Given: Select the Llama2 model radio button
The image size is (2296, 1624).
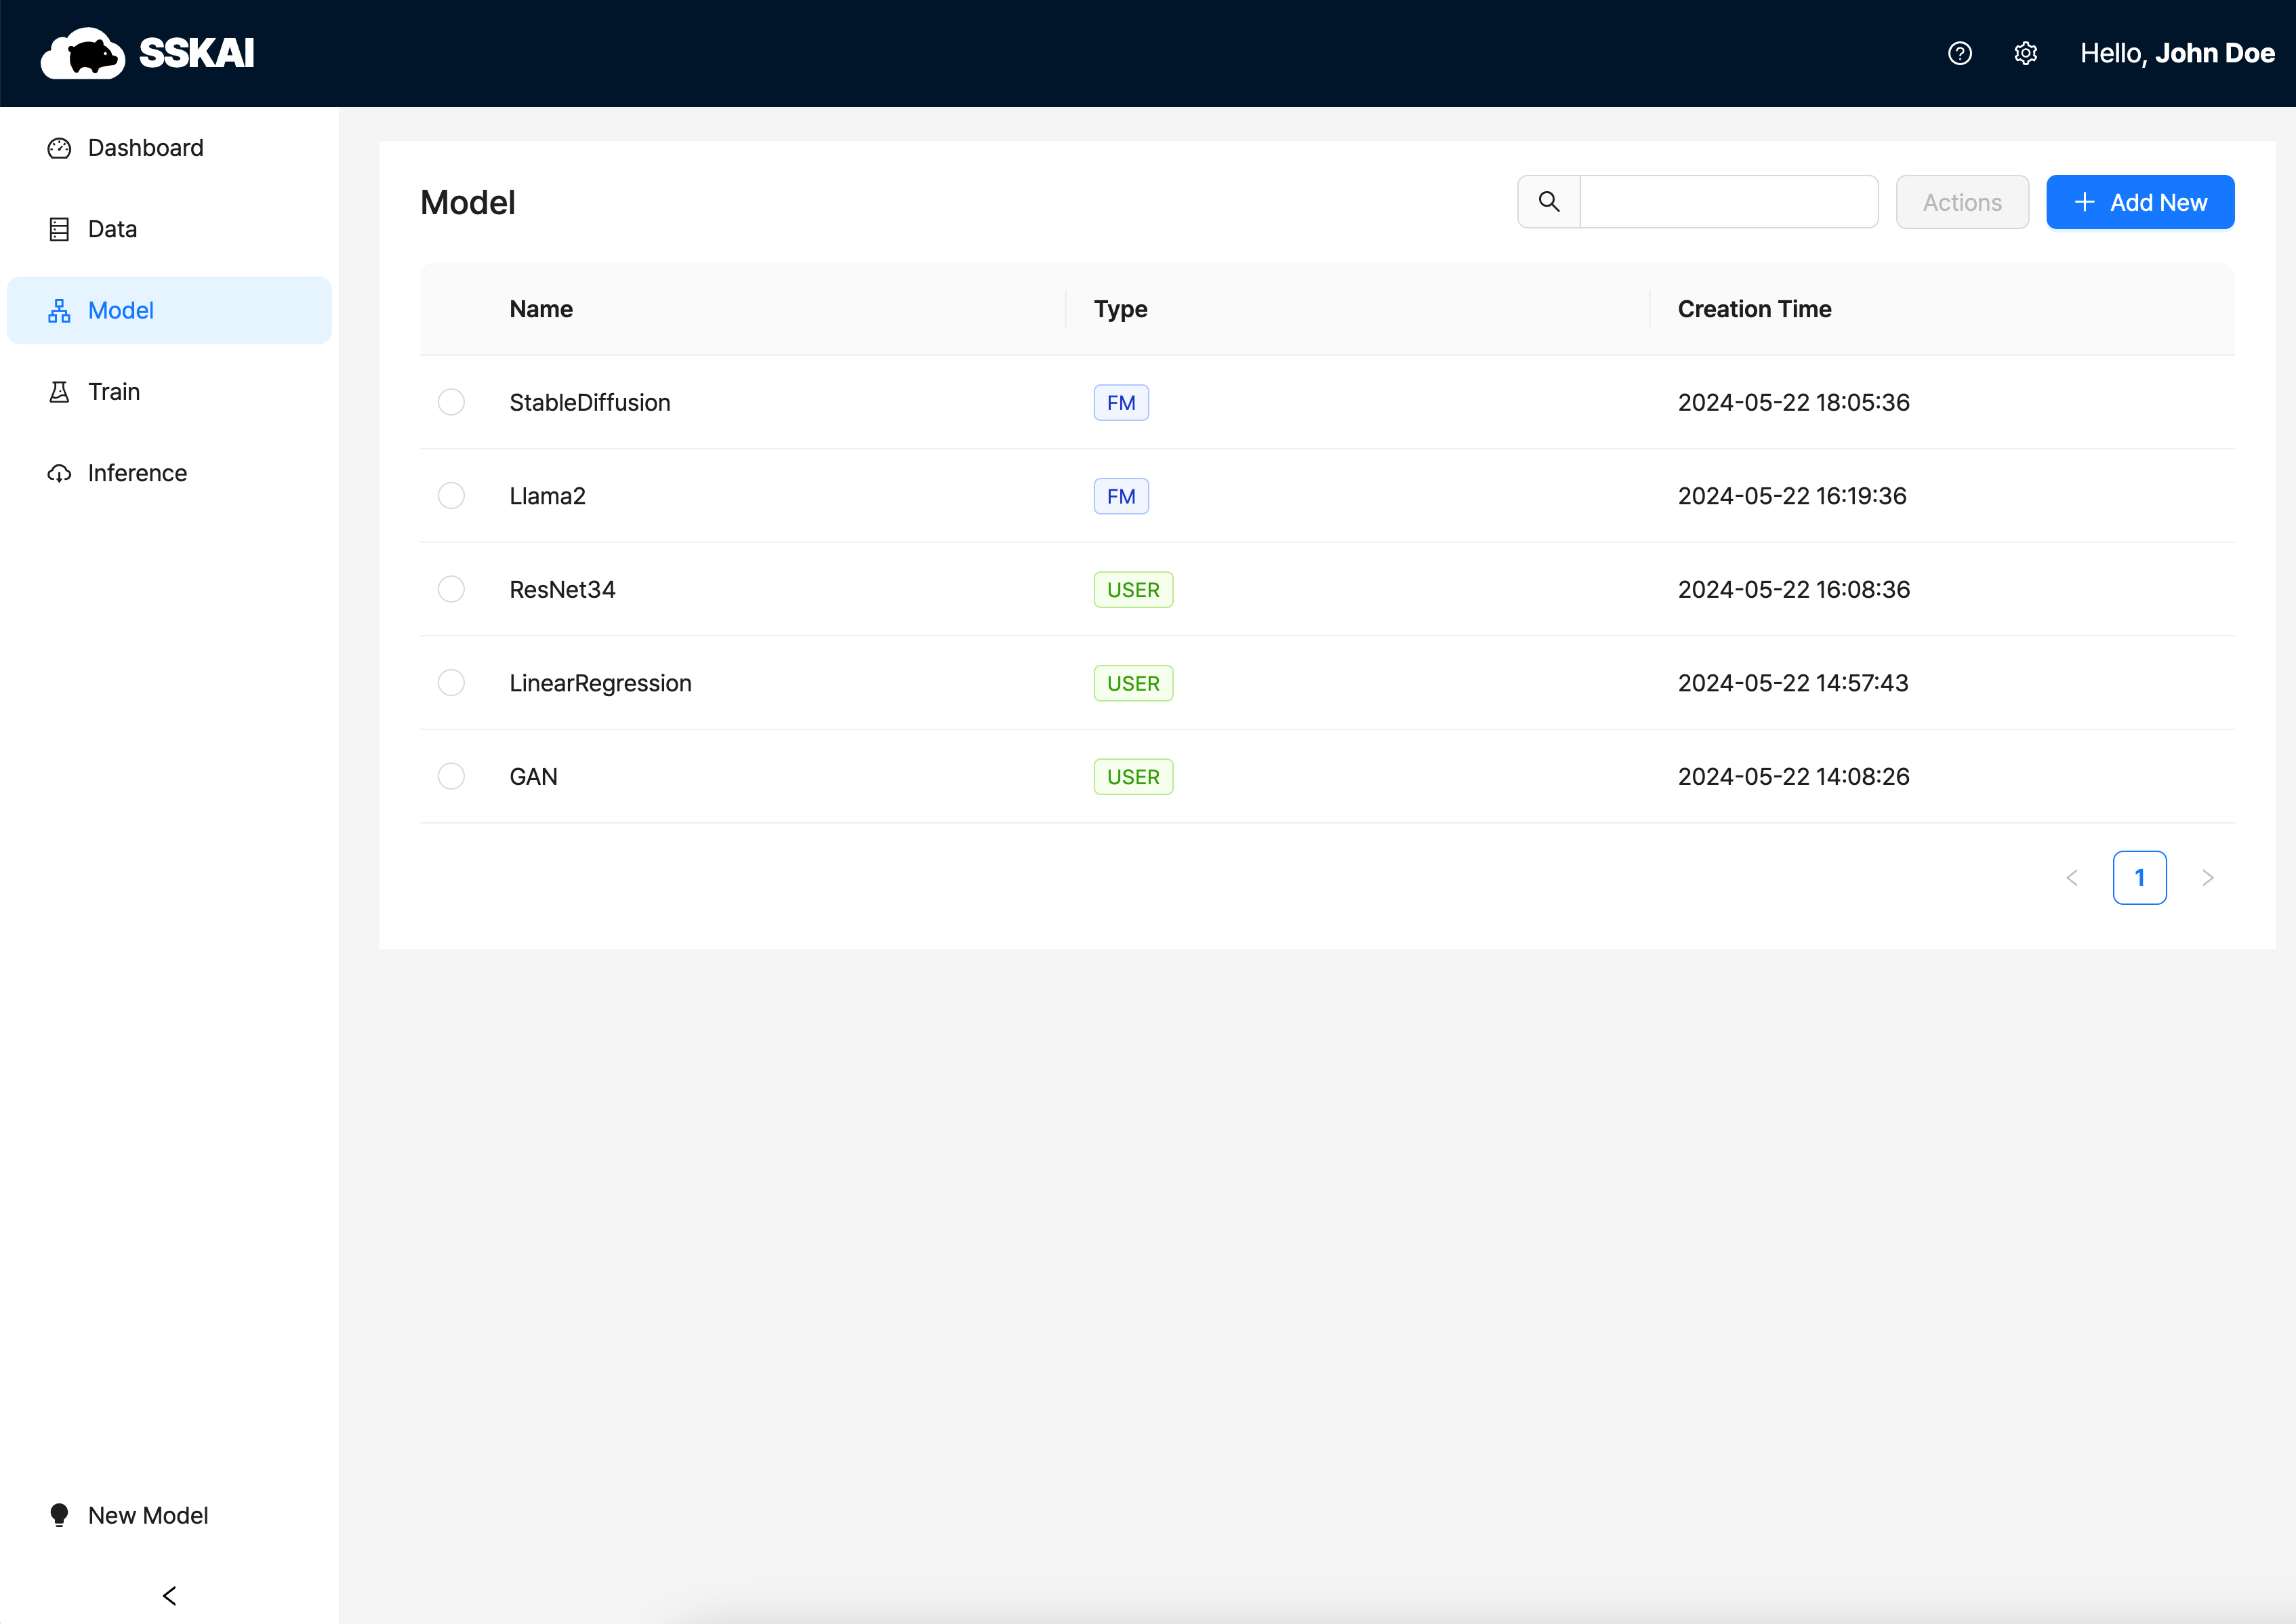Looking at the screenshot, I should click(x=451, y=496).
